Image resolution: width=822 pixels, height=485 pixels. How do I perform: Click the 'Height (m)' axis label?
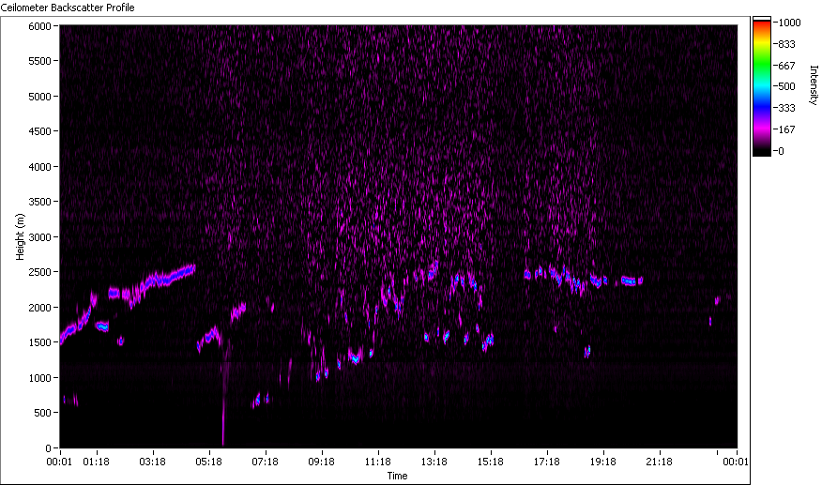coord(20,236)
